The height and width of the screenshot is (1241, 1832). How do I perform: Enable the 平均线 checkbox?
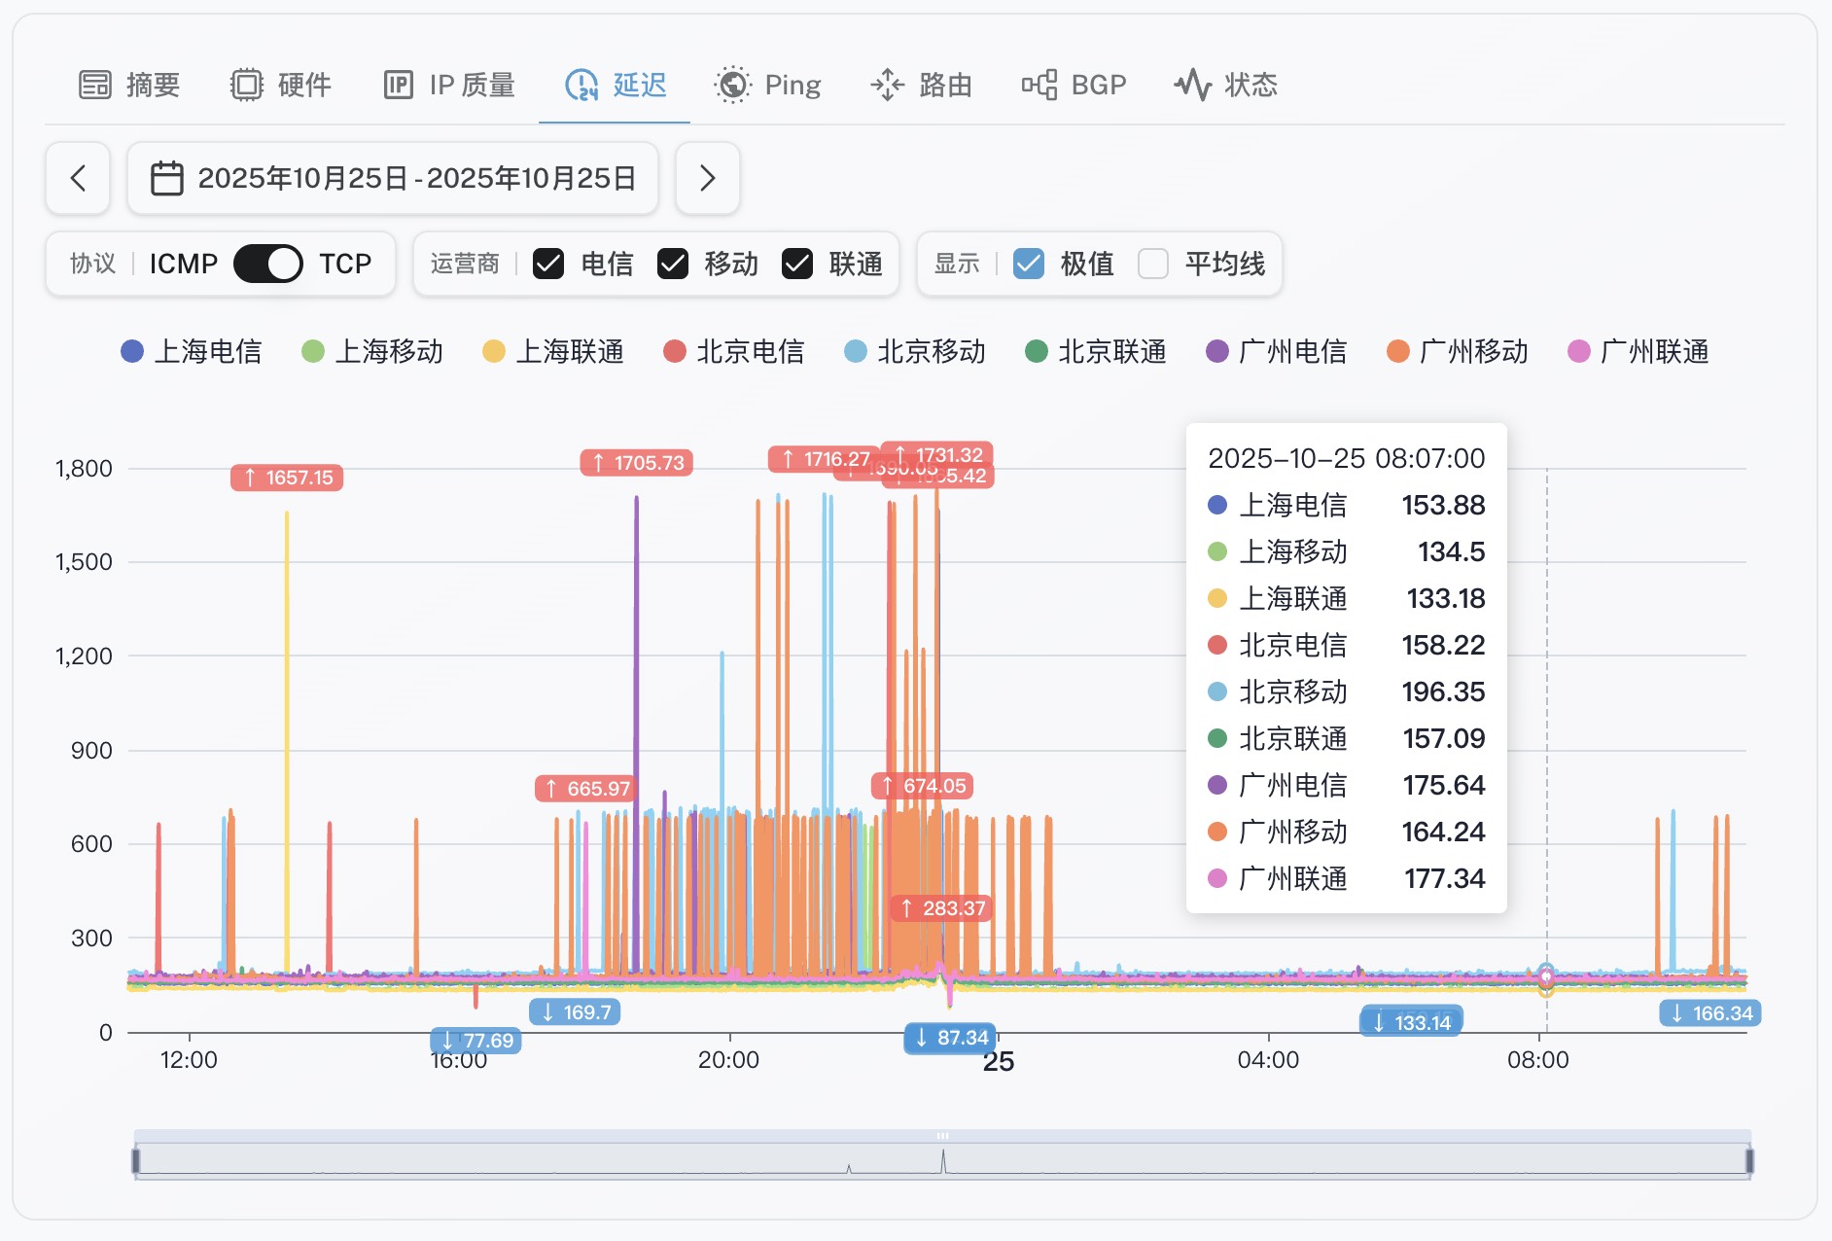click(x=1153, y=264)
